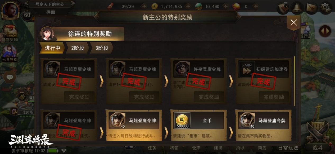Open the mail envelope icon
This screenshot has width=335, height=154.
click(x=312, y=8)
